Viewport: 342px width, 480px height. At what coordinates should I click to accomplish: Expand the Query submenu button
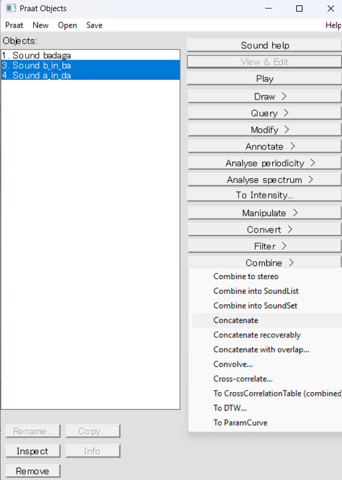click(x=264, y=113)
